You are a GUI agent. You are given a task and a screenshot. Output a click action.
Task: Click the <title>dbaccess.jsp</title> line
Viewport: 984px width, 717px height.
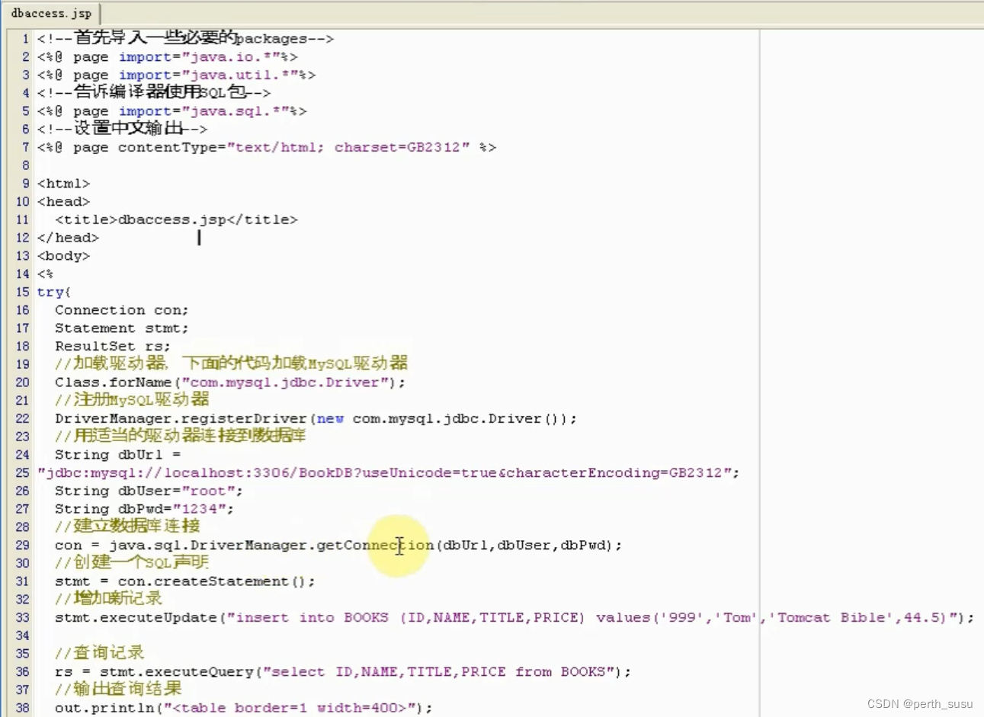176,220
